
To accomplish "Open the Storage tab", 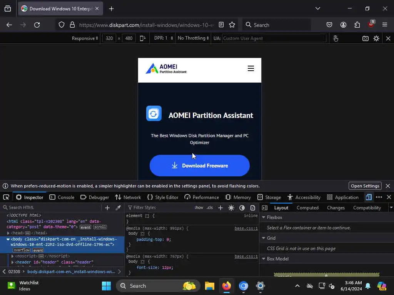I will [269, 197].
